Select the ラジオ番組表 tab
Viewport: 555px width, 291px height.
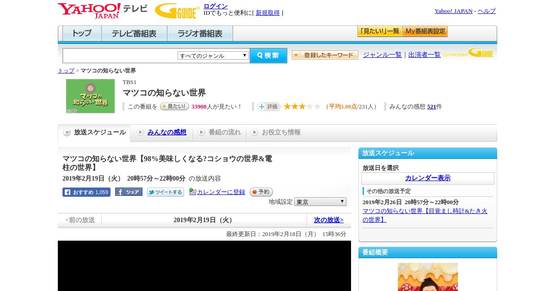pos(200,34)
